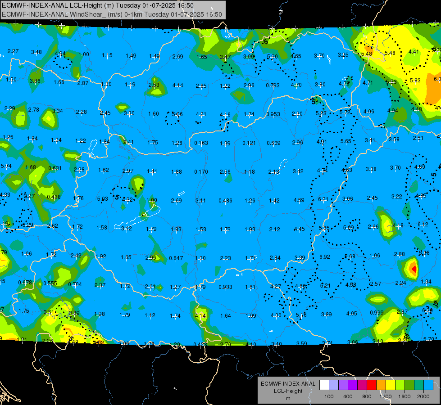Click the legend tick label '2000'

click(423, 396)
